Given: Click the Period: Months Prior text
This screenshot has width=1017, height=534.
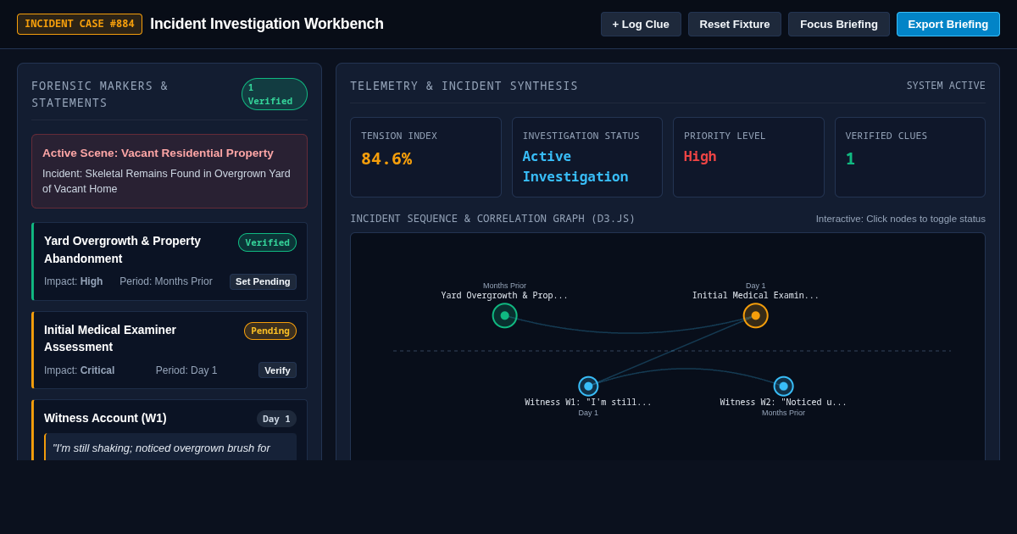Looking at the screenshot, I should tap(166, 281).
